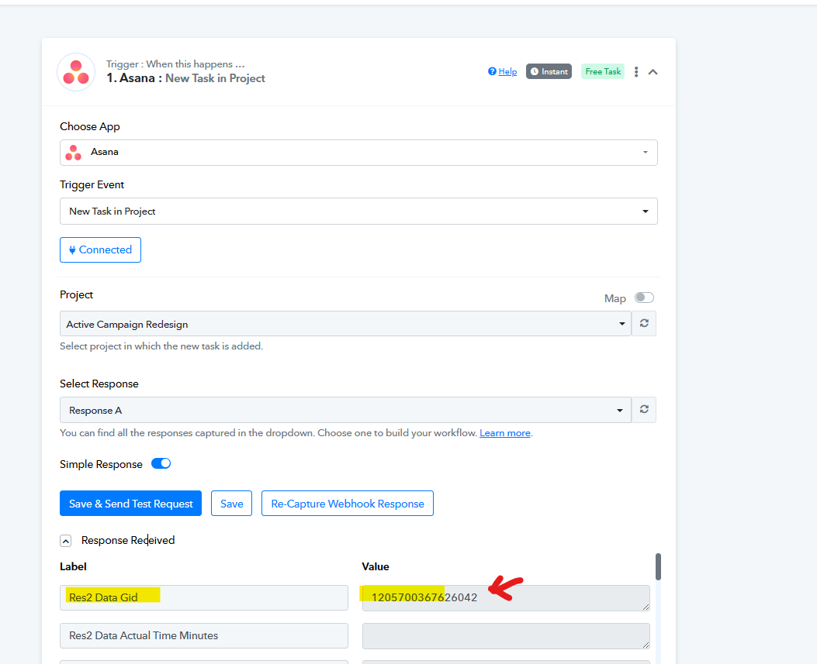
Task: Click the Asana logo in trigger header
Action: (x=76, y=72)
